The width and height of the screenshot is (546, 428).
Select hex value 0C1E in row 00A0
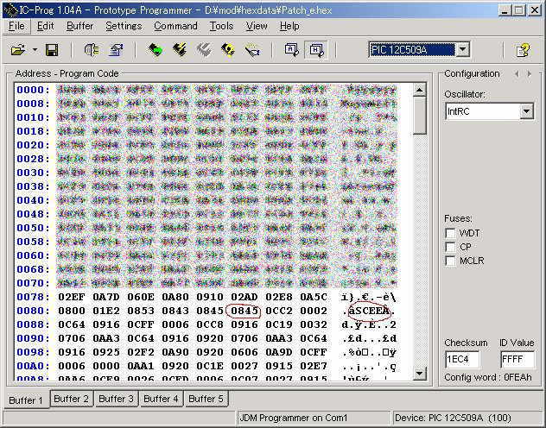(x=210, y=366)
